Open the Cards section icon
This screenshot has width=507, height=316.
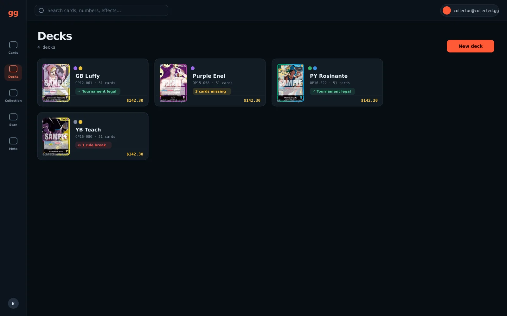pos(13,45)
